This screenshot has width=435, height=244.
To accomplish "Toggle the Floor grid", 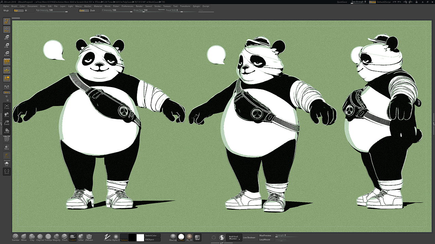I will 6,70.
